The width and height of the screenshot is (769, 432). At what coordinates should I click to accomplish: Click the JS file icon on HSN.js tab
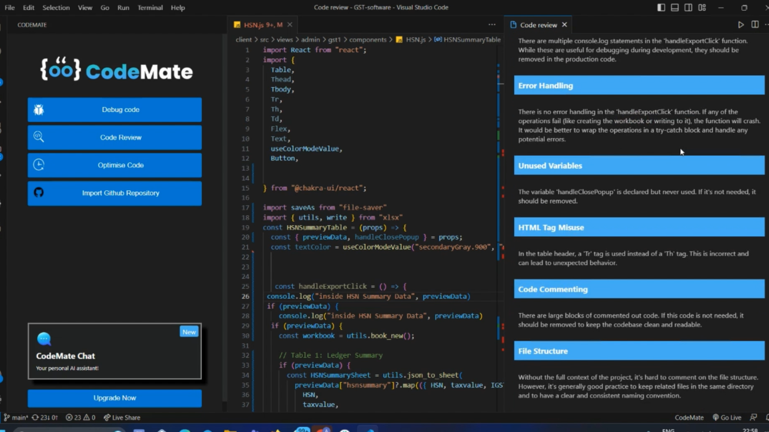point(237,25)
